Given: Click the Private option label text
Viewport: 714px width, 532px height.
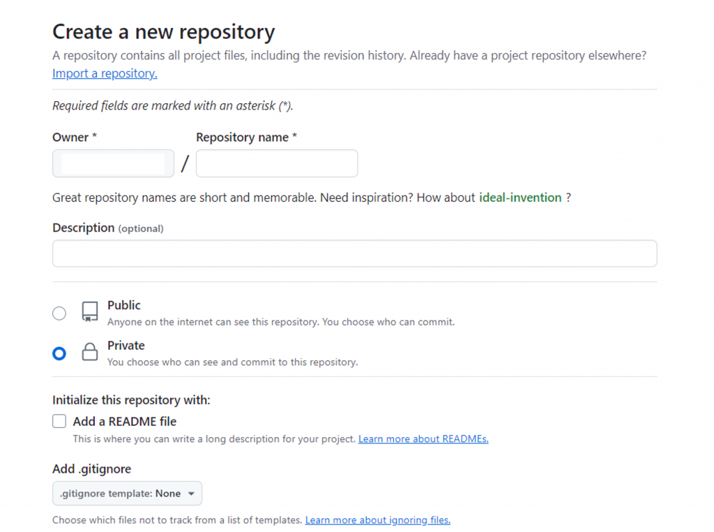Looking at the screenshot, I should click(x=126, y=346).
